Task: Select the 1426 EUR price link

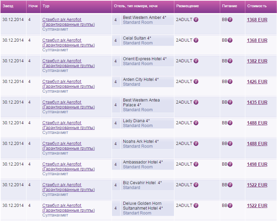Action: (x=257, y=82)
